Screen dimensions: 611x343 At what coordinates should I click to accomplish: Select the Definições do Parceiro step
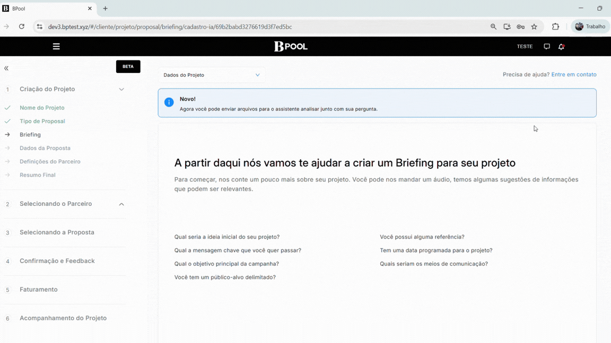tap(50, 161)
